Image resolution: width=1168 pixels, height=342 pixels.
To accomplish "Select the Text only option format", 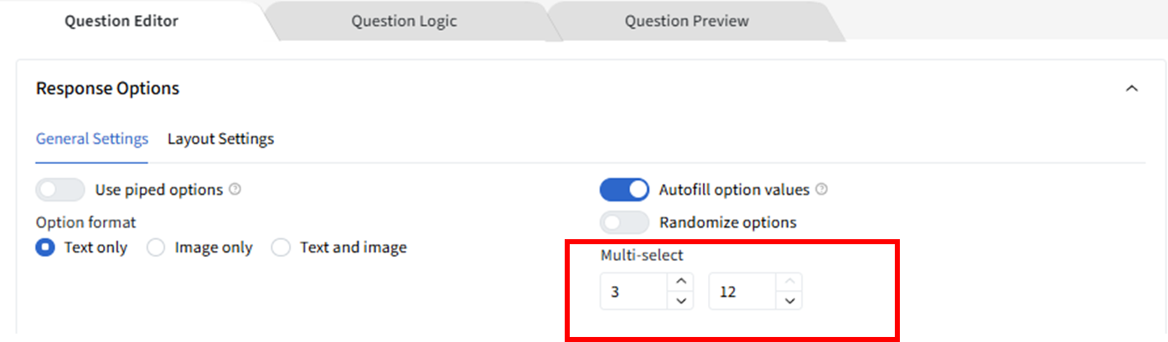I will coord(47,248).
